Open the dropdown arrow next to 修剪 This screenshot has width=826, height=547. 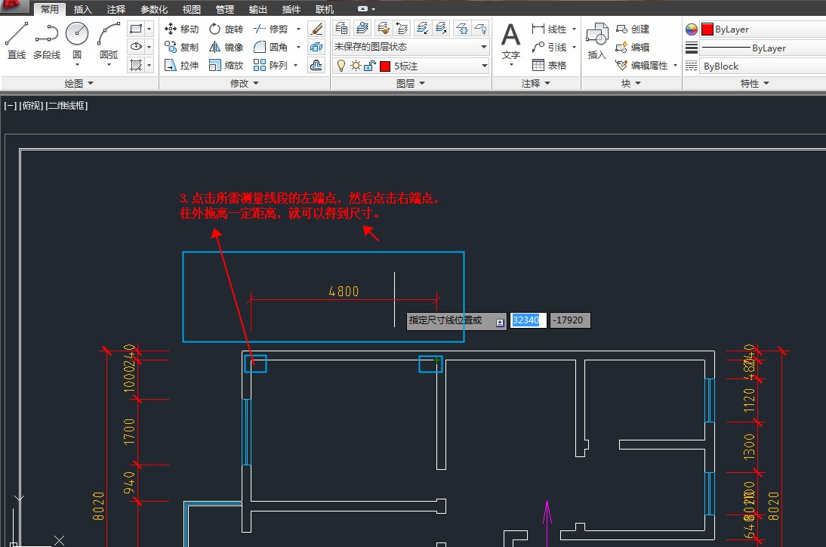(x=299, y=29)
